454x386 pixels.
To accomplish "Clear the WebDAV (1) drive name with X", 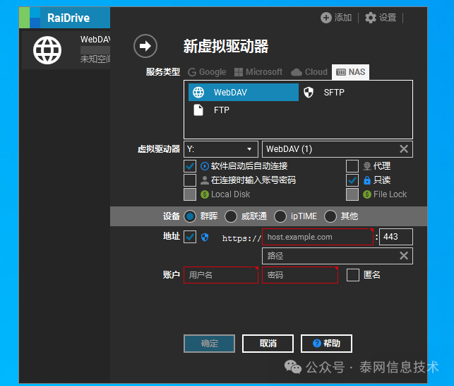I will click(404, 149).
